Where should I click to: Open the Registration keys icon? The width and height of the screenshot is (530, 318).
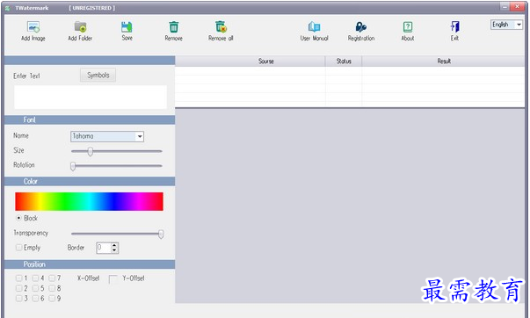(360, 26)
